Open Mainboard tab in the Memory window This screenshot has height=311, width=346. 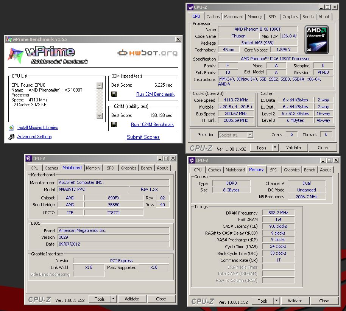coord(235,170)
